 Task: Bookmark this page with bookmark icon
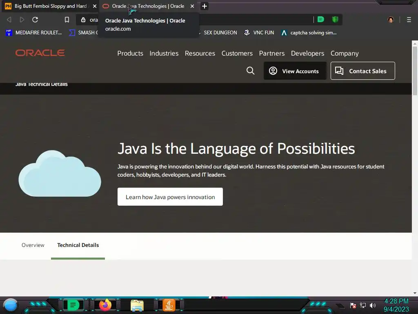[67, 20]
